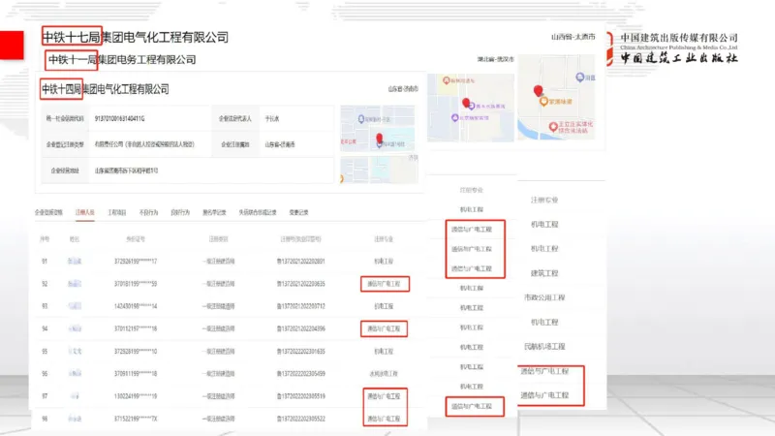The image size is (775, 436).
Task: Click 建筑工程 in the Taiyuan company list
Action: 544,273
